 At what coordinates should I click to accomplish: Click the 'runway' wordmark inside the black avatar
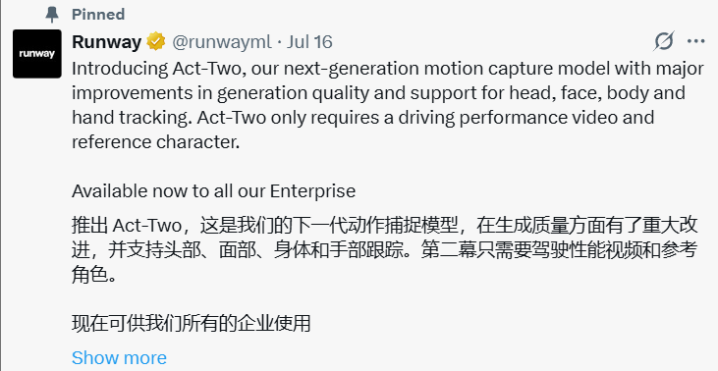[37, 54]
